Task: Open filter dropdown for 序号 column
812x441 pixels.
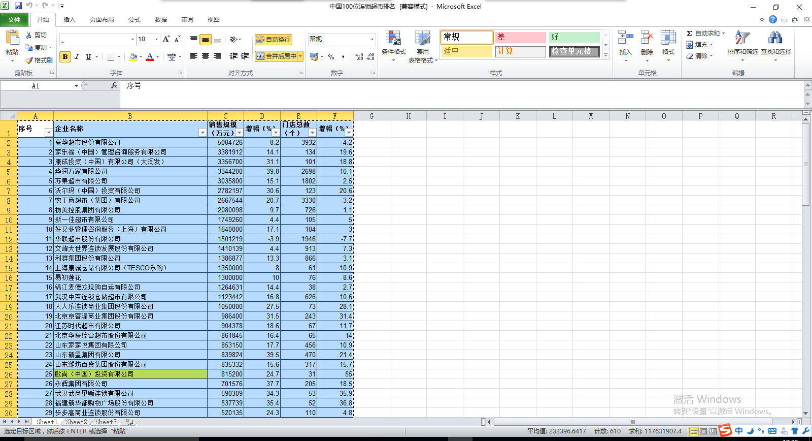Action: 49,133
